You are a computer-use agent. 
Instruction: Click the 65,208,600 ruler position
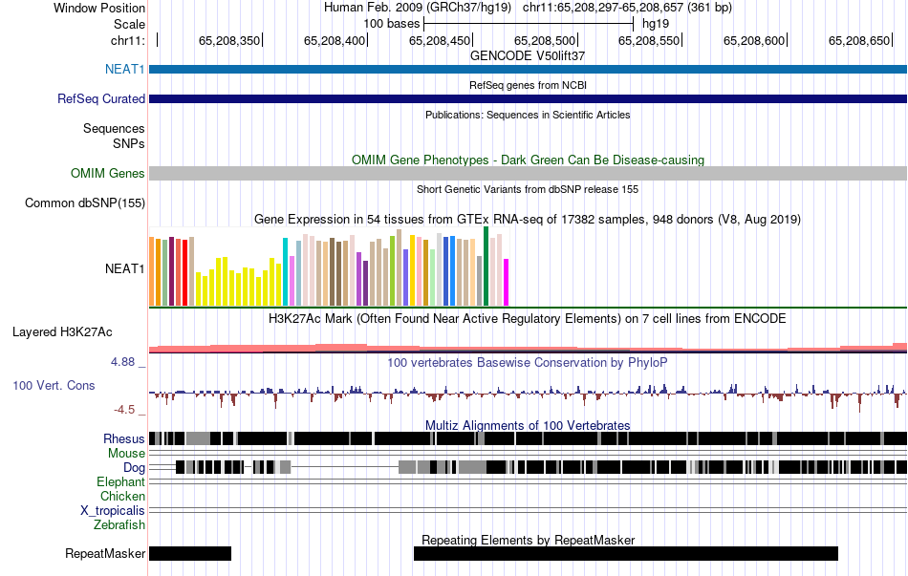[x=754, y=40]
